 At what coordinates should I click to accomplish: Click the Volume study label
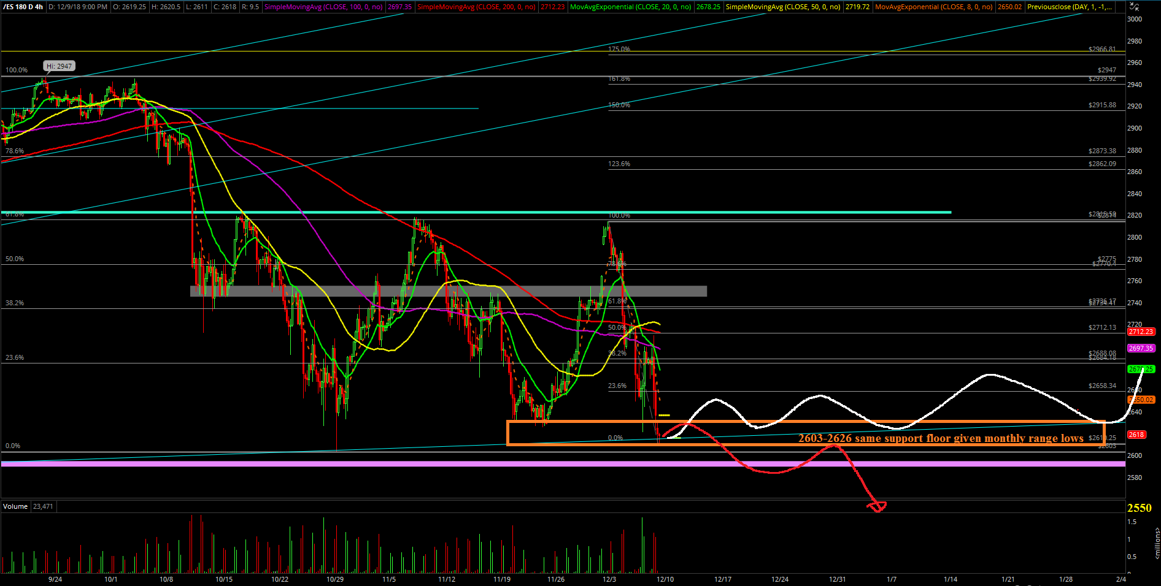coord(15,506)
